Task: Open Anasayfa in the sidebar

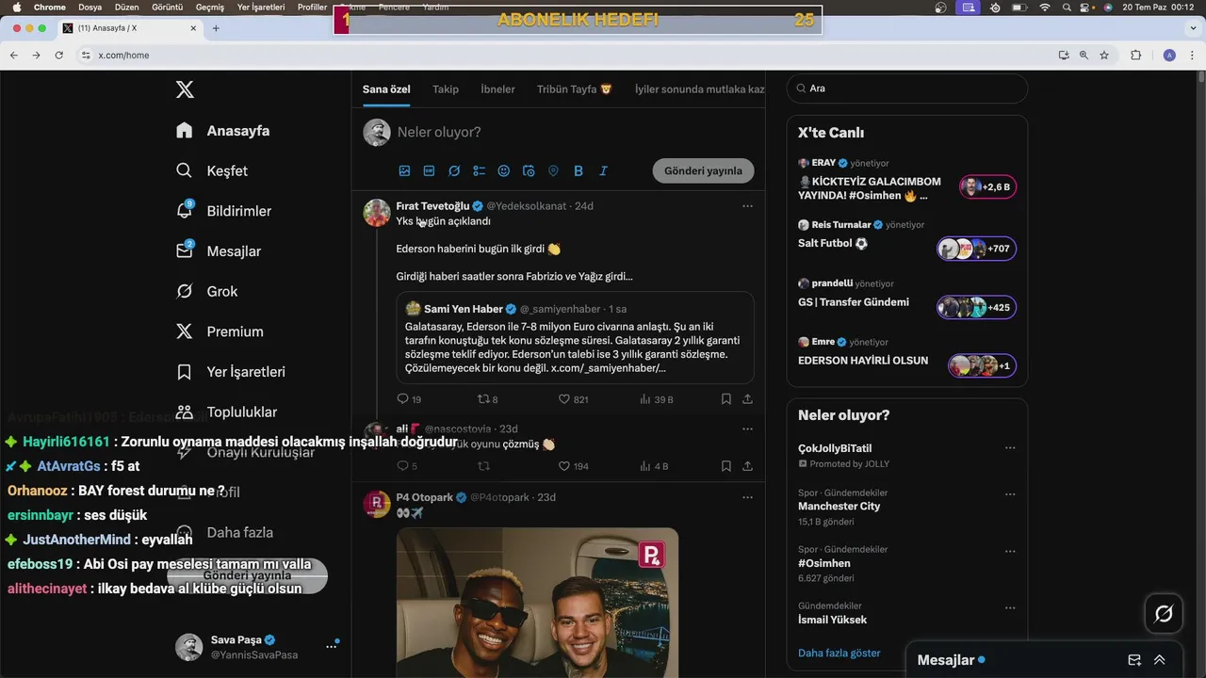Action: click(x=223, y=131)
